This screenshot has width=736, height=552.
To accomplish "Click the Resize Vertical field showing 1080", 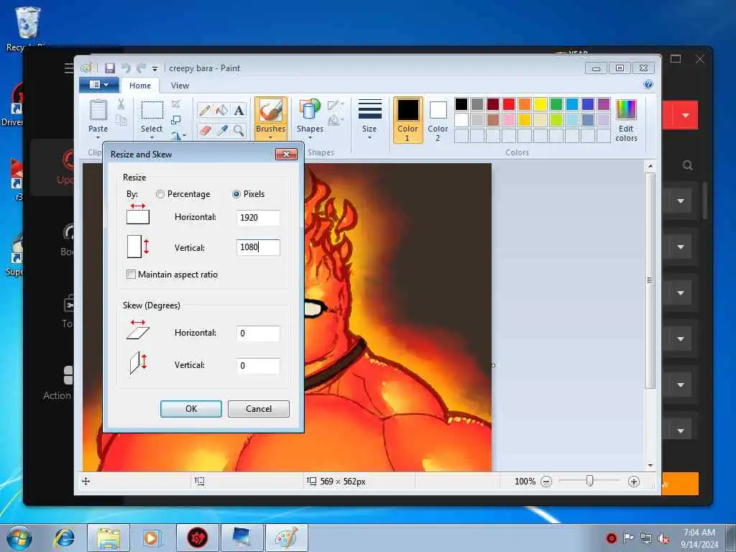I will [258, 247].
